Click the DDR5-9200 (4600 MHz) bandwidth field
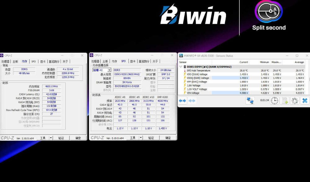Viewport: 310px width, 182px height. [x=127, y=74]
